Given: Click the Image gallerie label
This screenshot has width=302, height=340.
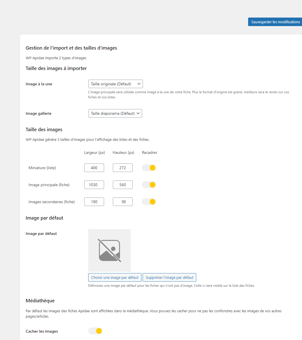Looking at the screenshot, I should point(39,113).
